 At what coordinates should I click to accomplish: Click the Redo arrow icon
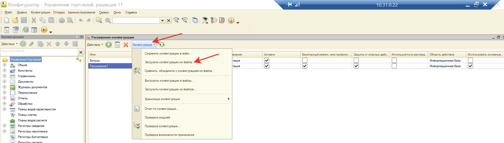(89, 20)
